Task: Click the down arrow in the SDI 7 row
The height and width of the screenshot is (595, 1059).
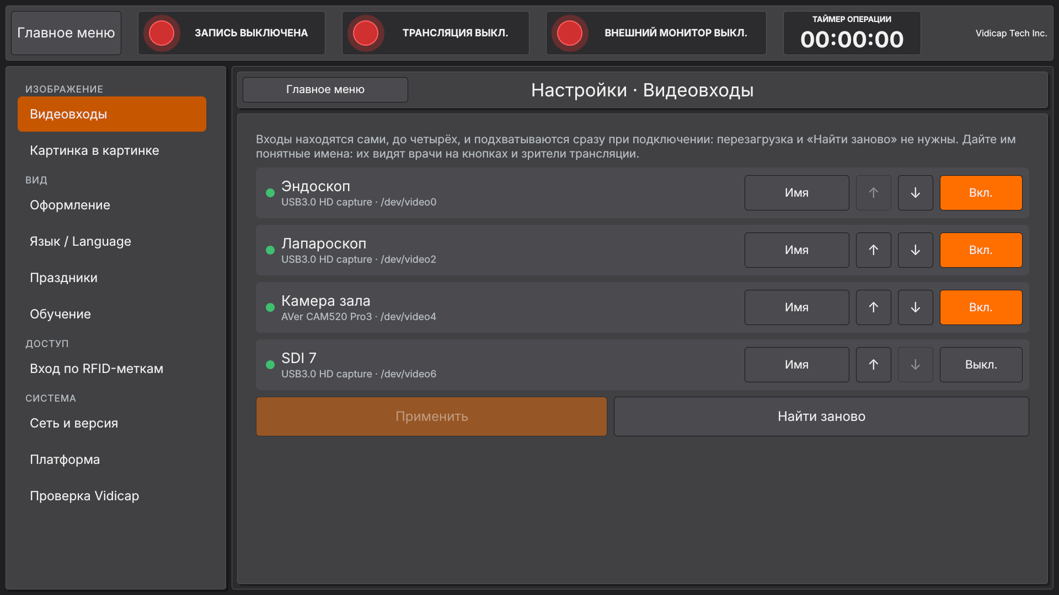Action: 915,365
